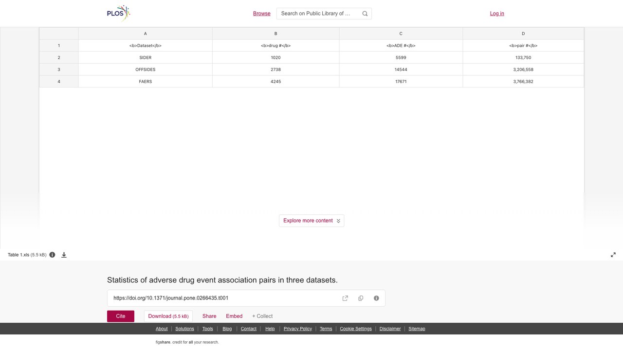
Task: Open About footer link
Action: click(162, 329)
